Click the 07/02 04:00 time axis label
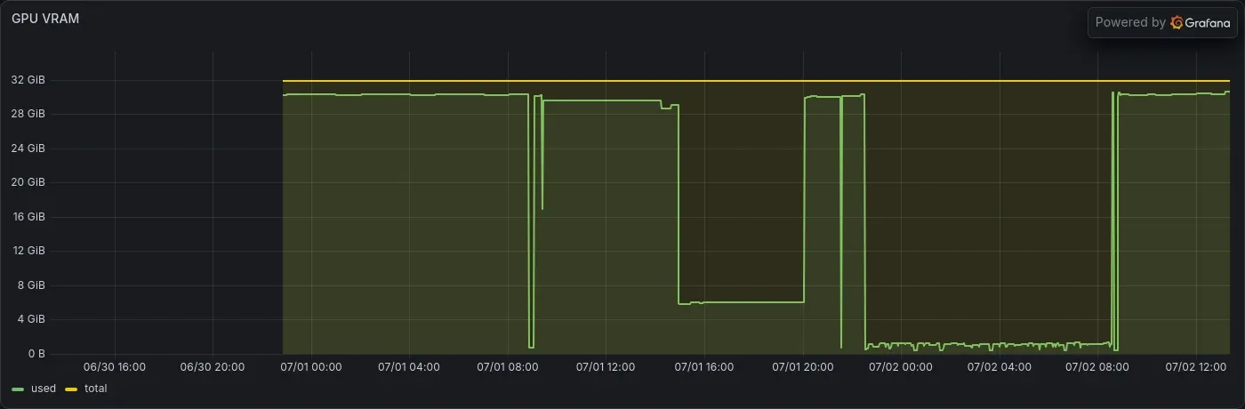Viewport: 1245px width, 409px height. coord(1000,366)
